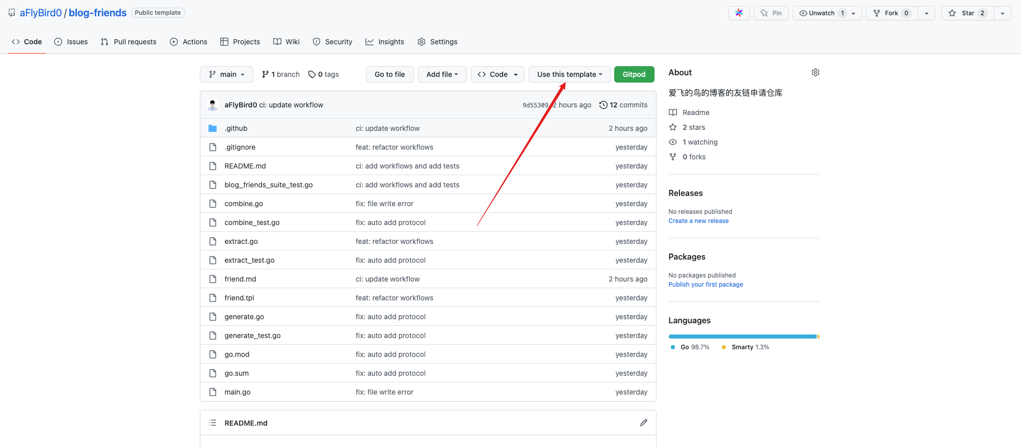Edit About details via gear icon
The height and width of the screenshot is (447, 1021).
pyautogui.click(x=816, y=72)
